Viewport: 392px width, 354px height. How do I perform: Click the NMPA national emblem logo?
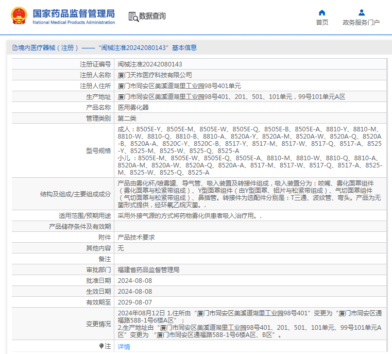click(x=19, y=15)
